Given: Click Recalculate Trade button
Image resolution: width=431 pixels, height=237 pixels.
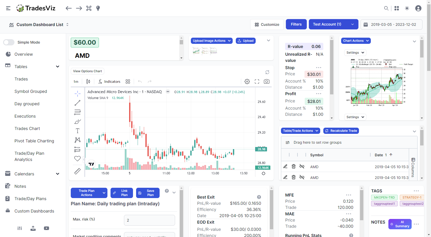Looking at the screenshot, I should pyautogui.click(x=341, y=131).
